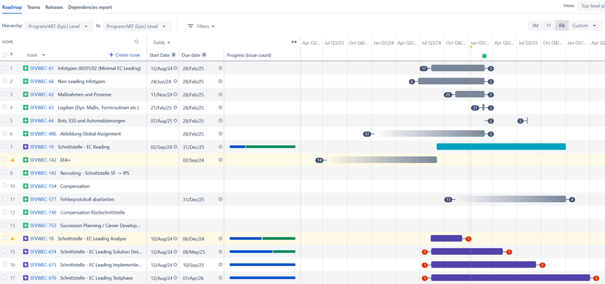Click progress bar of SFVWEC-675
The image size is (605, 284).
[262, 265]
